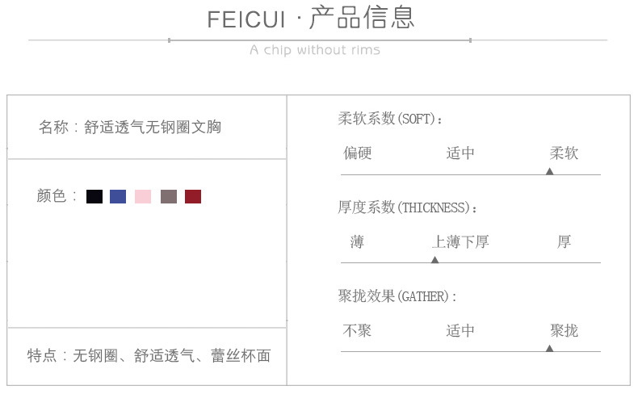Pick the pink color swatch
Viewport: 638px width, 415px height.
pos(143,196)
